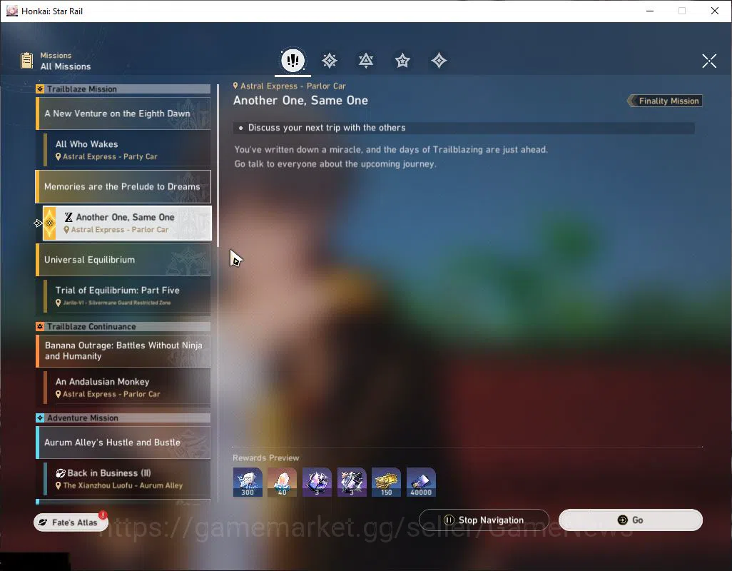
Task: Click the Trailblaze Mission section header
Action: [x=123, y=89]
